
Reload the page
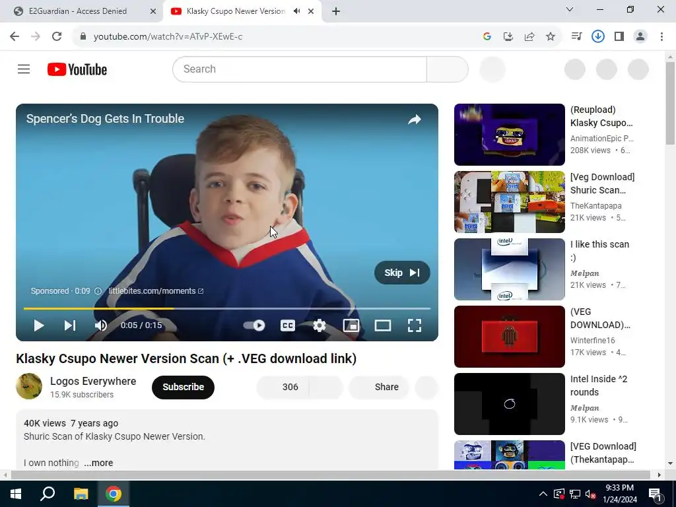(x=57, y=36)
